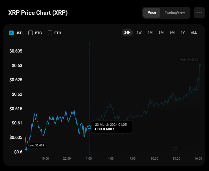Click the low price starting dot
The image size is (209, 171).
tap(26, 149)
